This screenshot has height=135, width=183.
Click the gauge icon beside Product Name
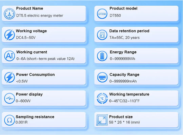pyautogui.click(x=9, y=13)
